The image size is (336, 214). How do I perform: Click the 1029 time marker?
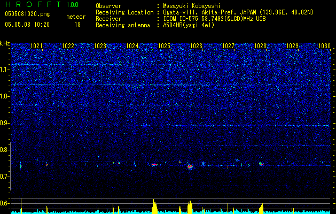click(293, 46)
